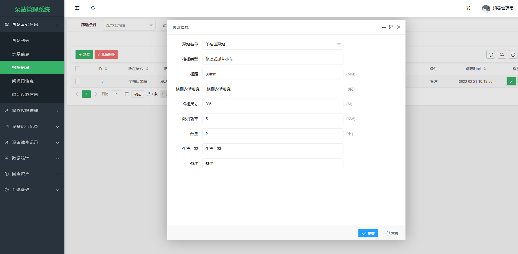
Task: Open the column filter grid icon
Action: tap(502, 55)
